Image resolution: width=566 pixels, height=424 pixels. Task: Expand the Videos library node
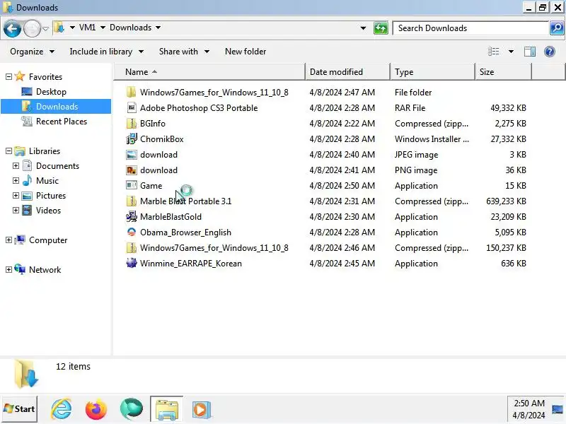(x=16, y=210)
